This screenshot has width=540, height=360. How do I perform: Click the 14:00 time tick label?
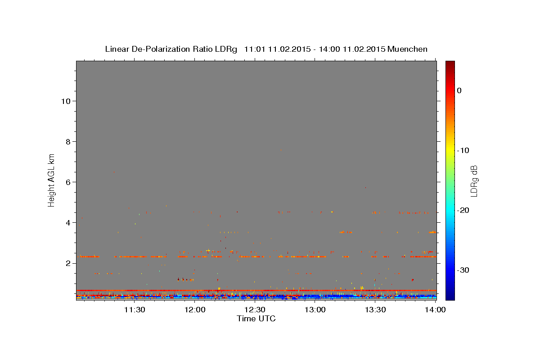pyautogui.click(x=436, y=310)
